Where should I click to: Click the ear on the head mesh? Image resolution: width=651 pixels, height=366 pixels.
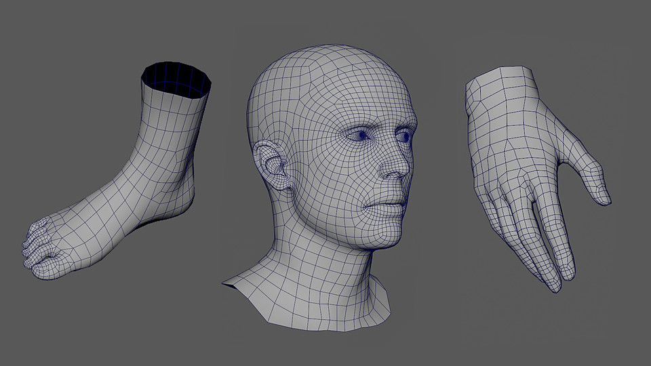271,165
